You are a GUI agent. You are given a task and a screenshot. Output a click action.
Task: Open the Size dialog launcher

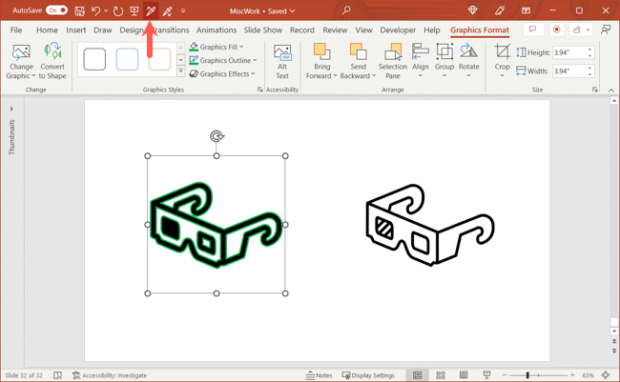594,90
